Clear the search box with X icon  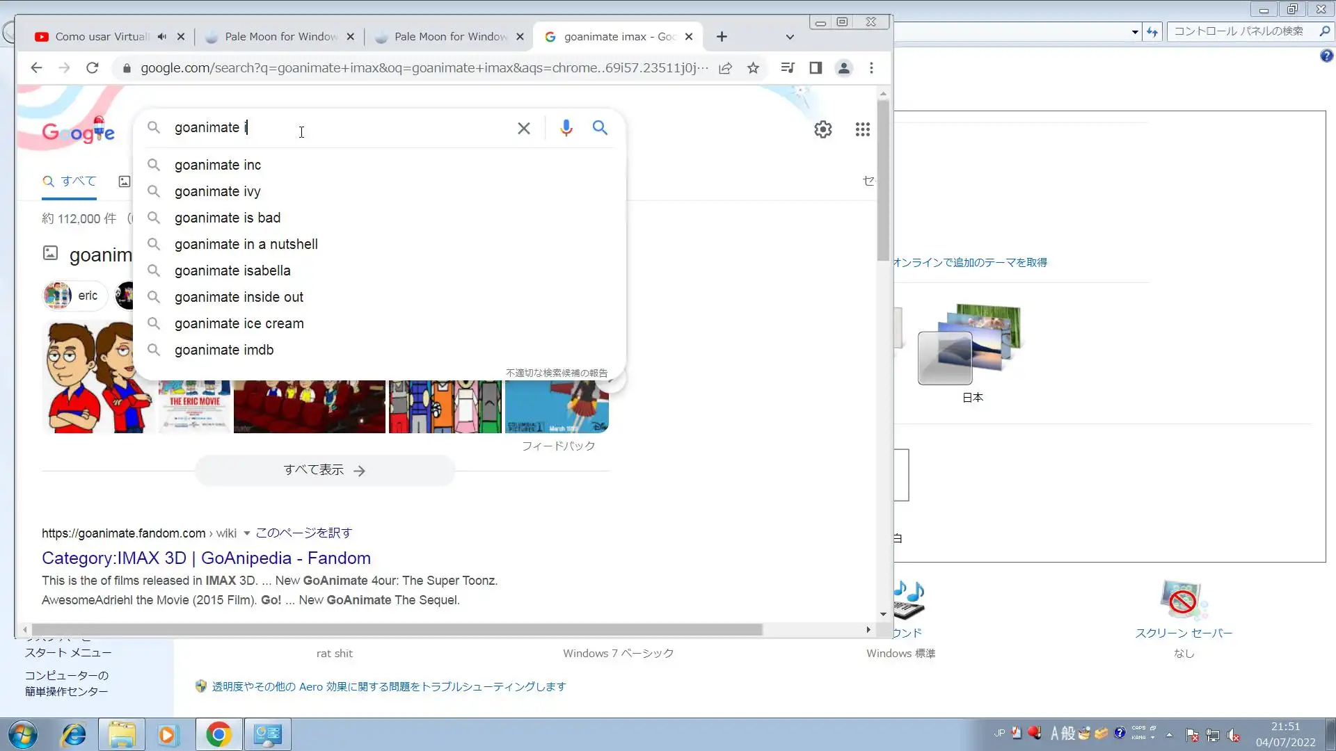[x=524, y=128]
